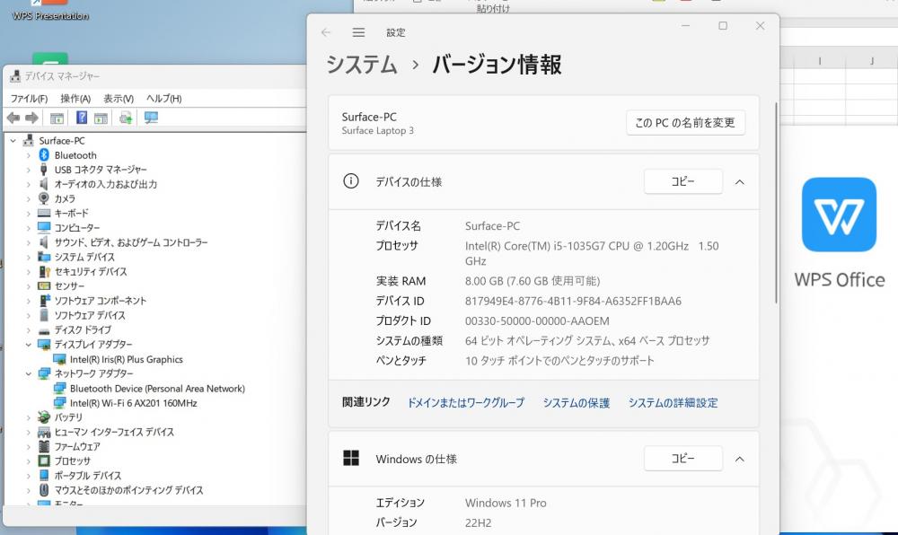Viewport: 898px width, 535px height.
Task: Collapse the Windows の仕様 section chevron
Action: (740, 459)
